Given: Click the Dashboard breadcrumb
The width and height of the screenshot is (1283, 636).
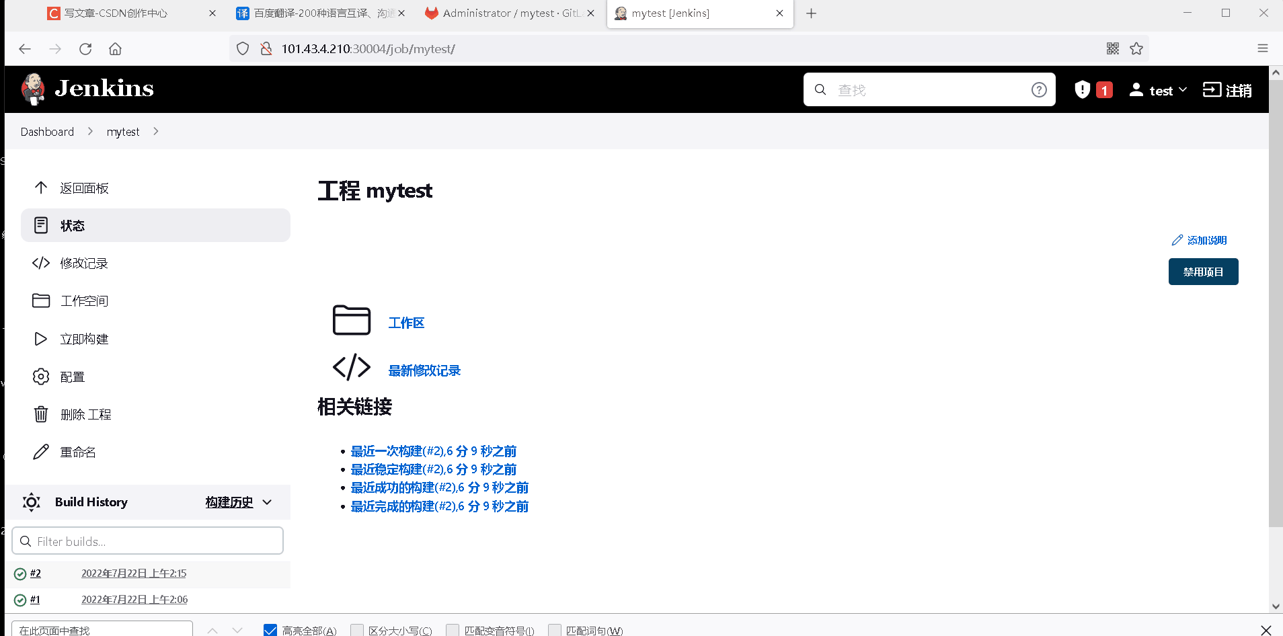Looking at the screenshot, I should (x=47, y=132).
